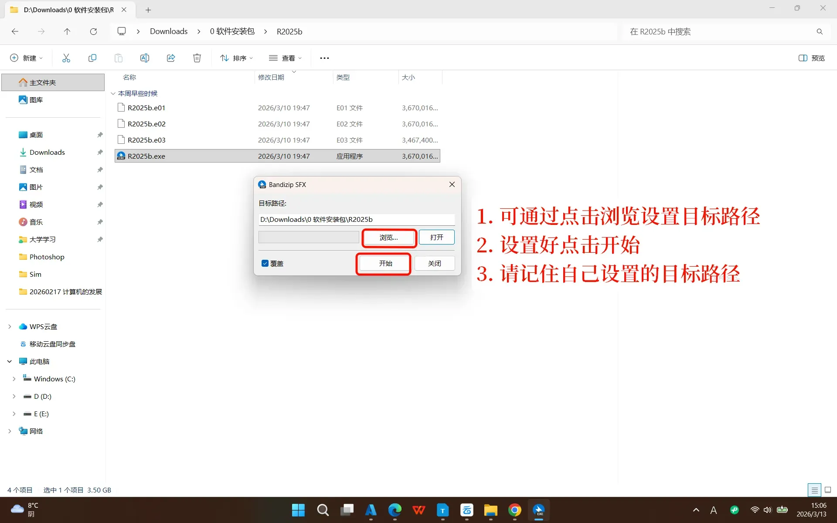Click the Copy icon in toolbar
This screenshot has height=523, width=837.
92,58
